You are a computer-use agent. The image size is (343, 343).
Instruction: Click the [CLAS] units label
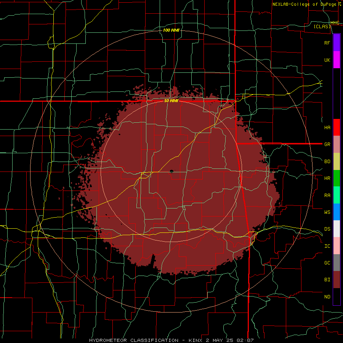pyautogui.click(x=322, y=26)
